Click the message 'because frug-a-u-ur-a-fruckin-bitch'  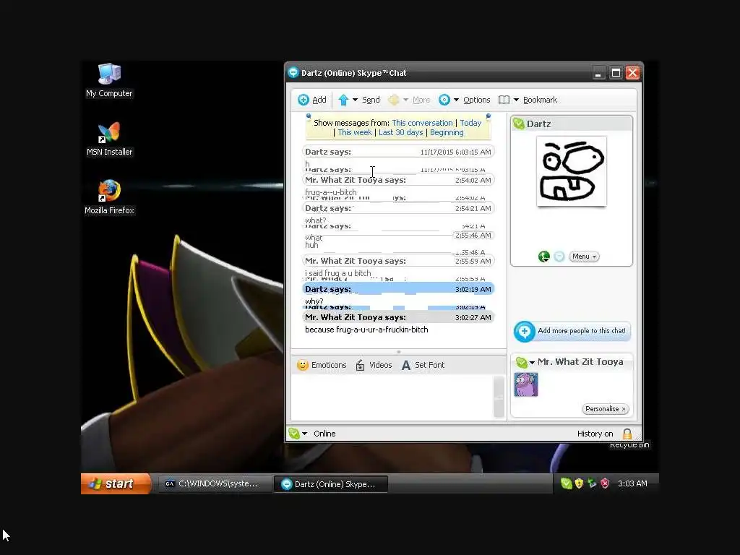click(366, 330)
